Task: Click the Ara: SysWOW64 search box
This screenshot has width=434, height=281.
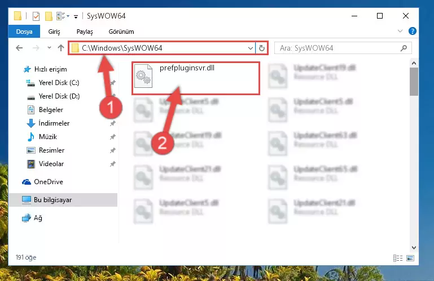Action: coord(343,48)
